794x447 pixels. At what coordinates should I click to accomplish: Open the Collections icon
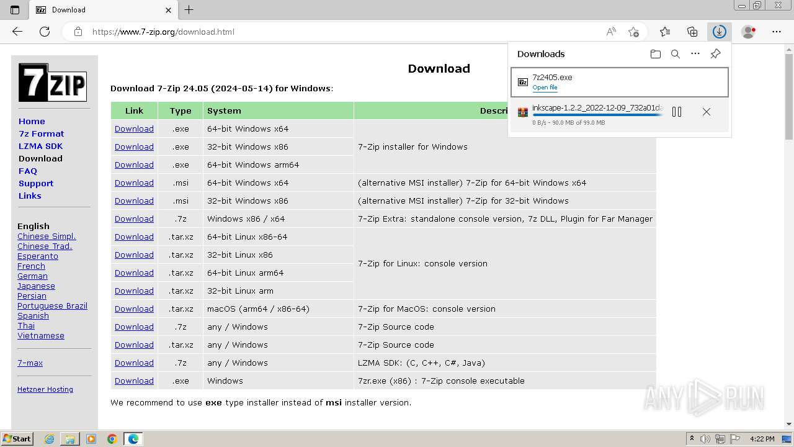point(692,32)
